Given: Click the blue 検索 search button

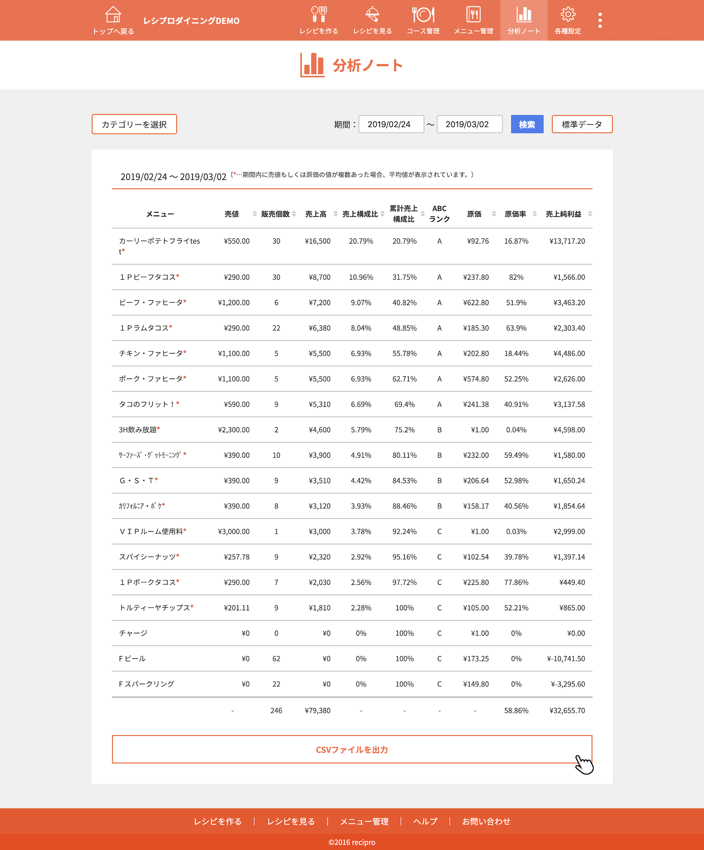Looking at the screenshot, I should click(x=527, y=124).
